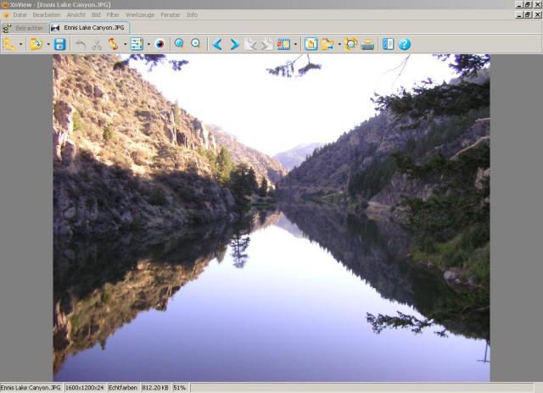The image size is (543, 393).
Task: Switch to the Betrachter tab
Action: click(24, 28)
